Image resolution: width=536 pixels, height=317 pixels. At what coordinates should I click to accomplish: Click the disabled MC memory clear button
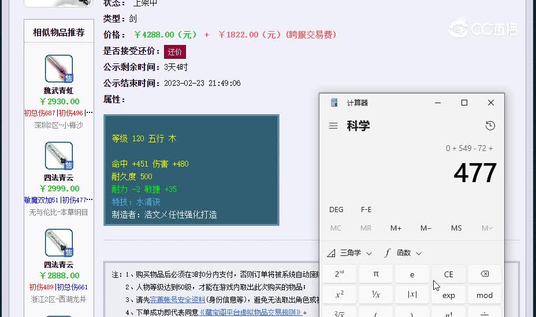click(336, 228)
